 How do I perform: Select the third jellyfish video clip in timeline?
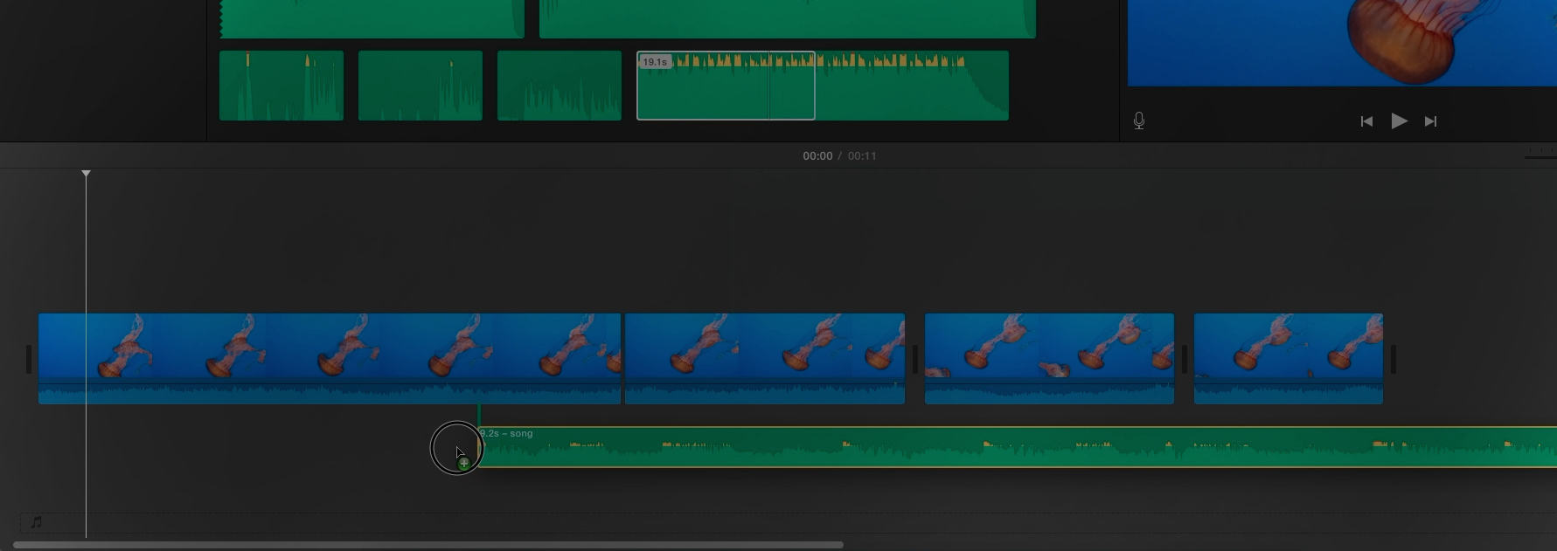point(1049,358)
